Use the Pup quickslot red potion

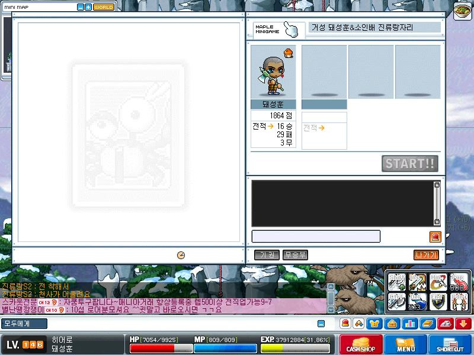(459, 282)
